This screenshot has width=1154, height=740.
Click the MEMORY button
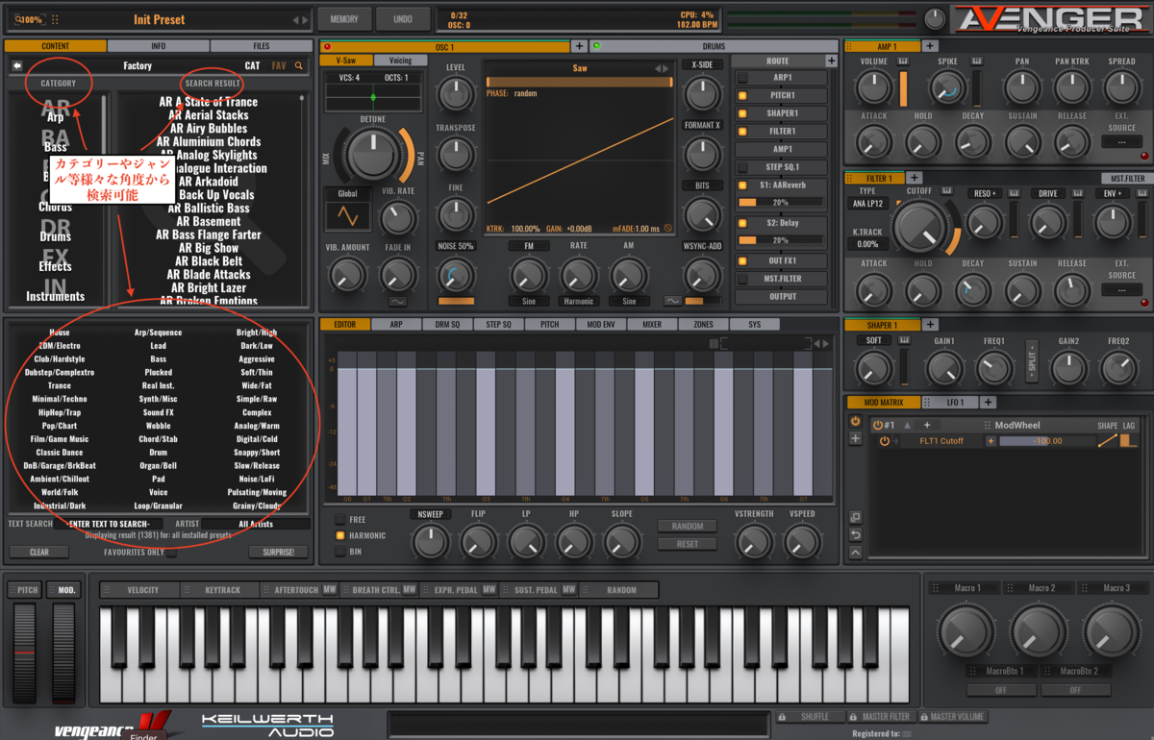[344, 18]
